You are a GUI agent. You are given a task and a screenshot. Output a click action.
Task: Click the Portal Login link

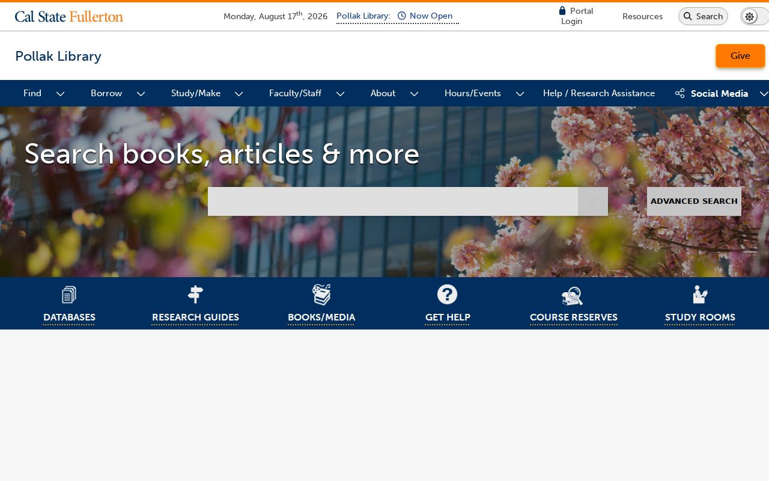pos(577,16)
